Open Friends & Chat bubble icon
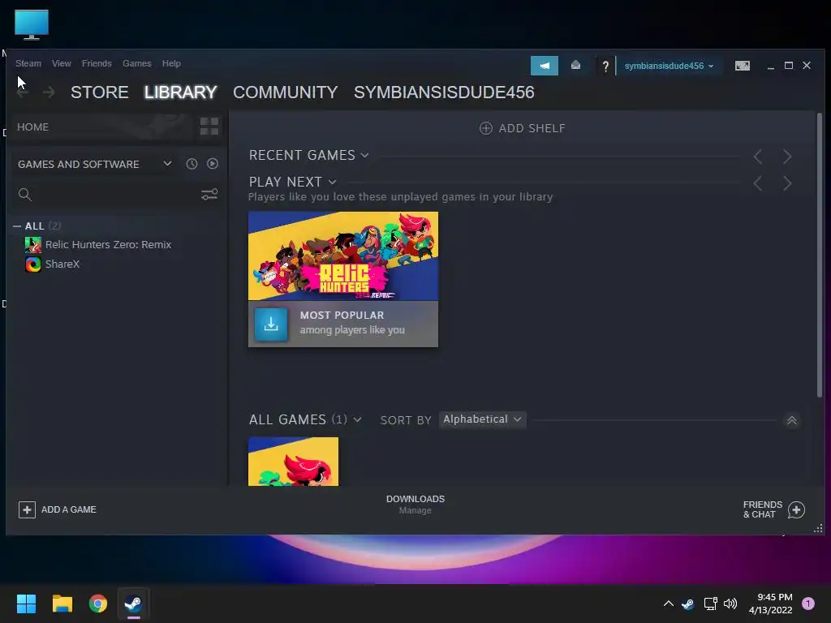The height and width of the screenshot is (623, 831). click(796, 509)
